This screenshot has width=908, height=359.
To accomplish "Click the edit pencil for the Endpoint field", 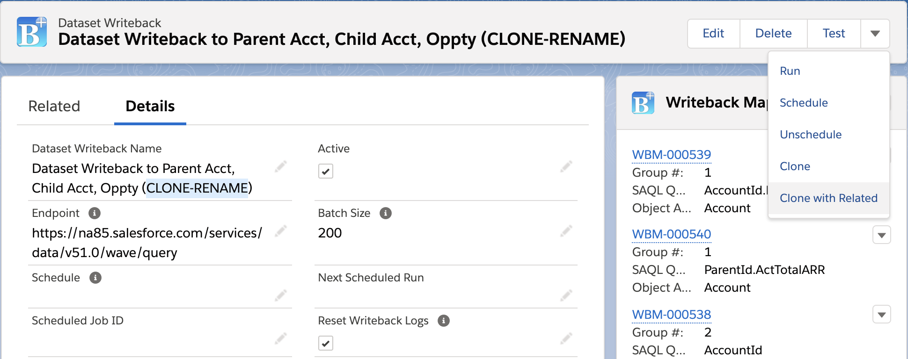I will (x=281, y=230).
